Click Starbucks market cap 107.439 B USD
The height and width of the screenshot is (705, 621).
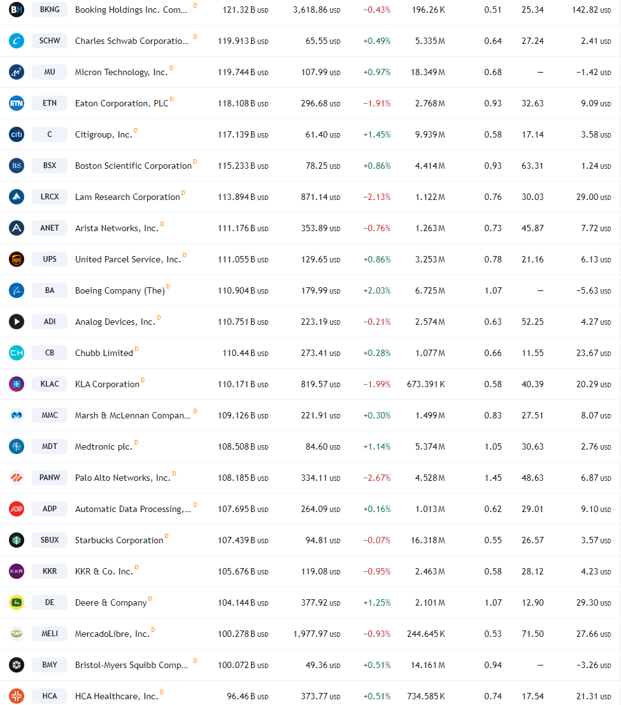point(243,541)
